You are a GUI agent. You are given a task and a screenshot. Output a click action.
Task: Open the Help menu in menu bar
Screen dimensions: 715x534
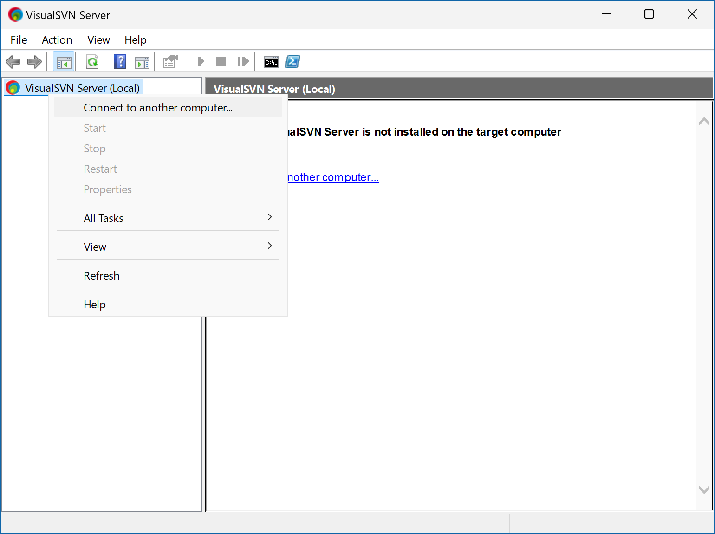(x=136, y=40)
